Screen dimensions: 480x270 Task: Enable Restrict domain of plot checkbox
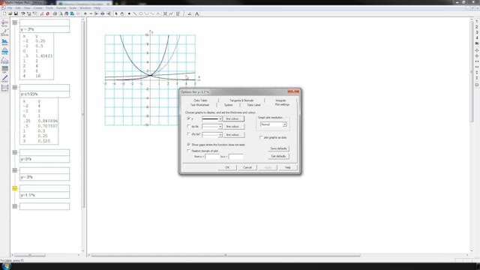click(188, 151)
